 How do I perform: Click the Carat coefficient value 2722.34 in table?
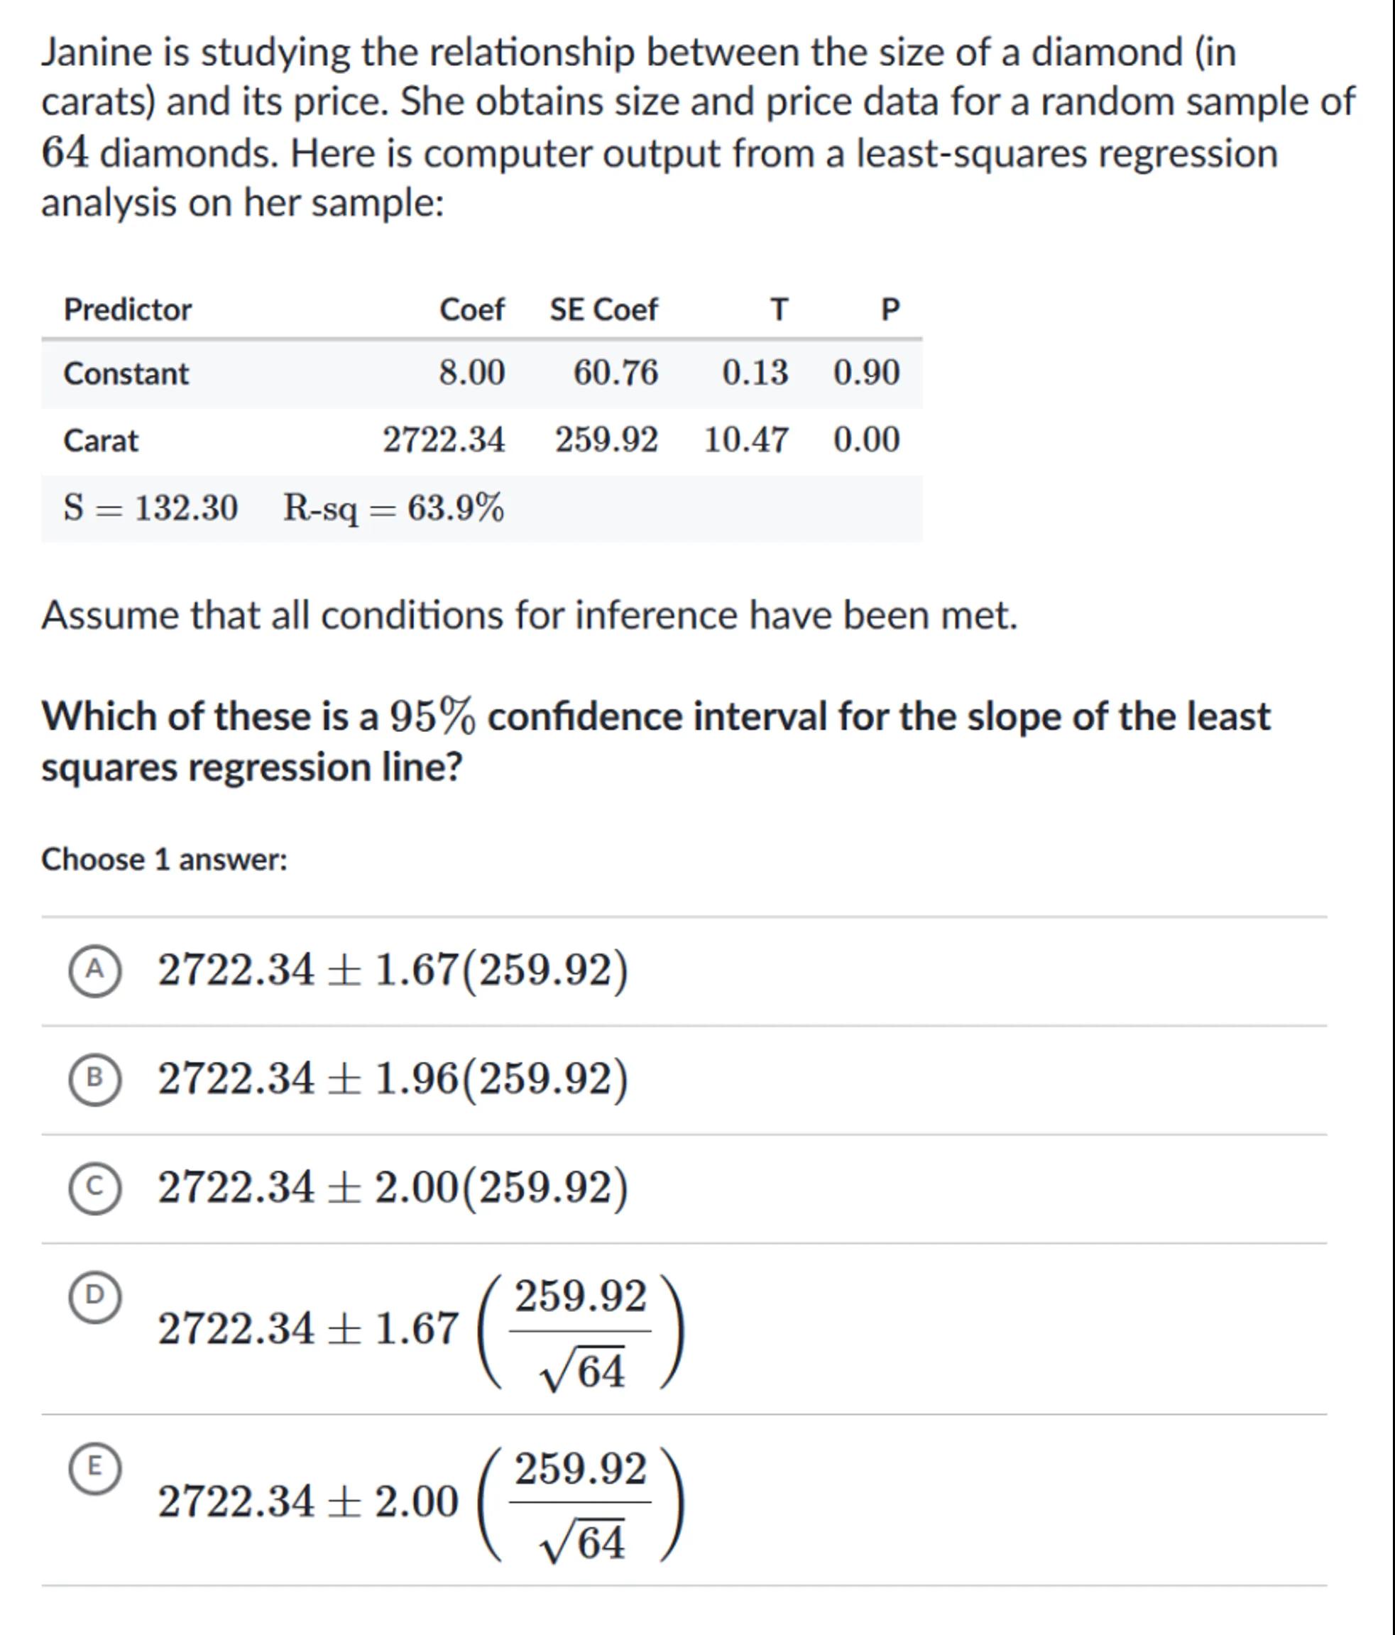444,439
